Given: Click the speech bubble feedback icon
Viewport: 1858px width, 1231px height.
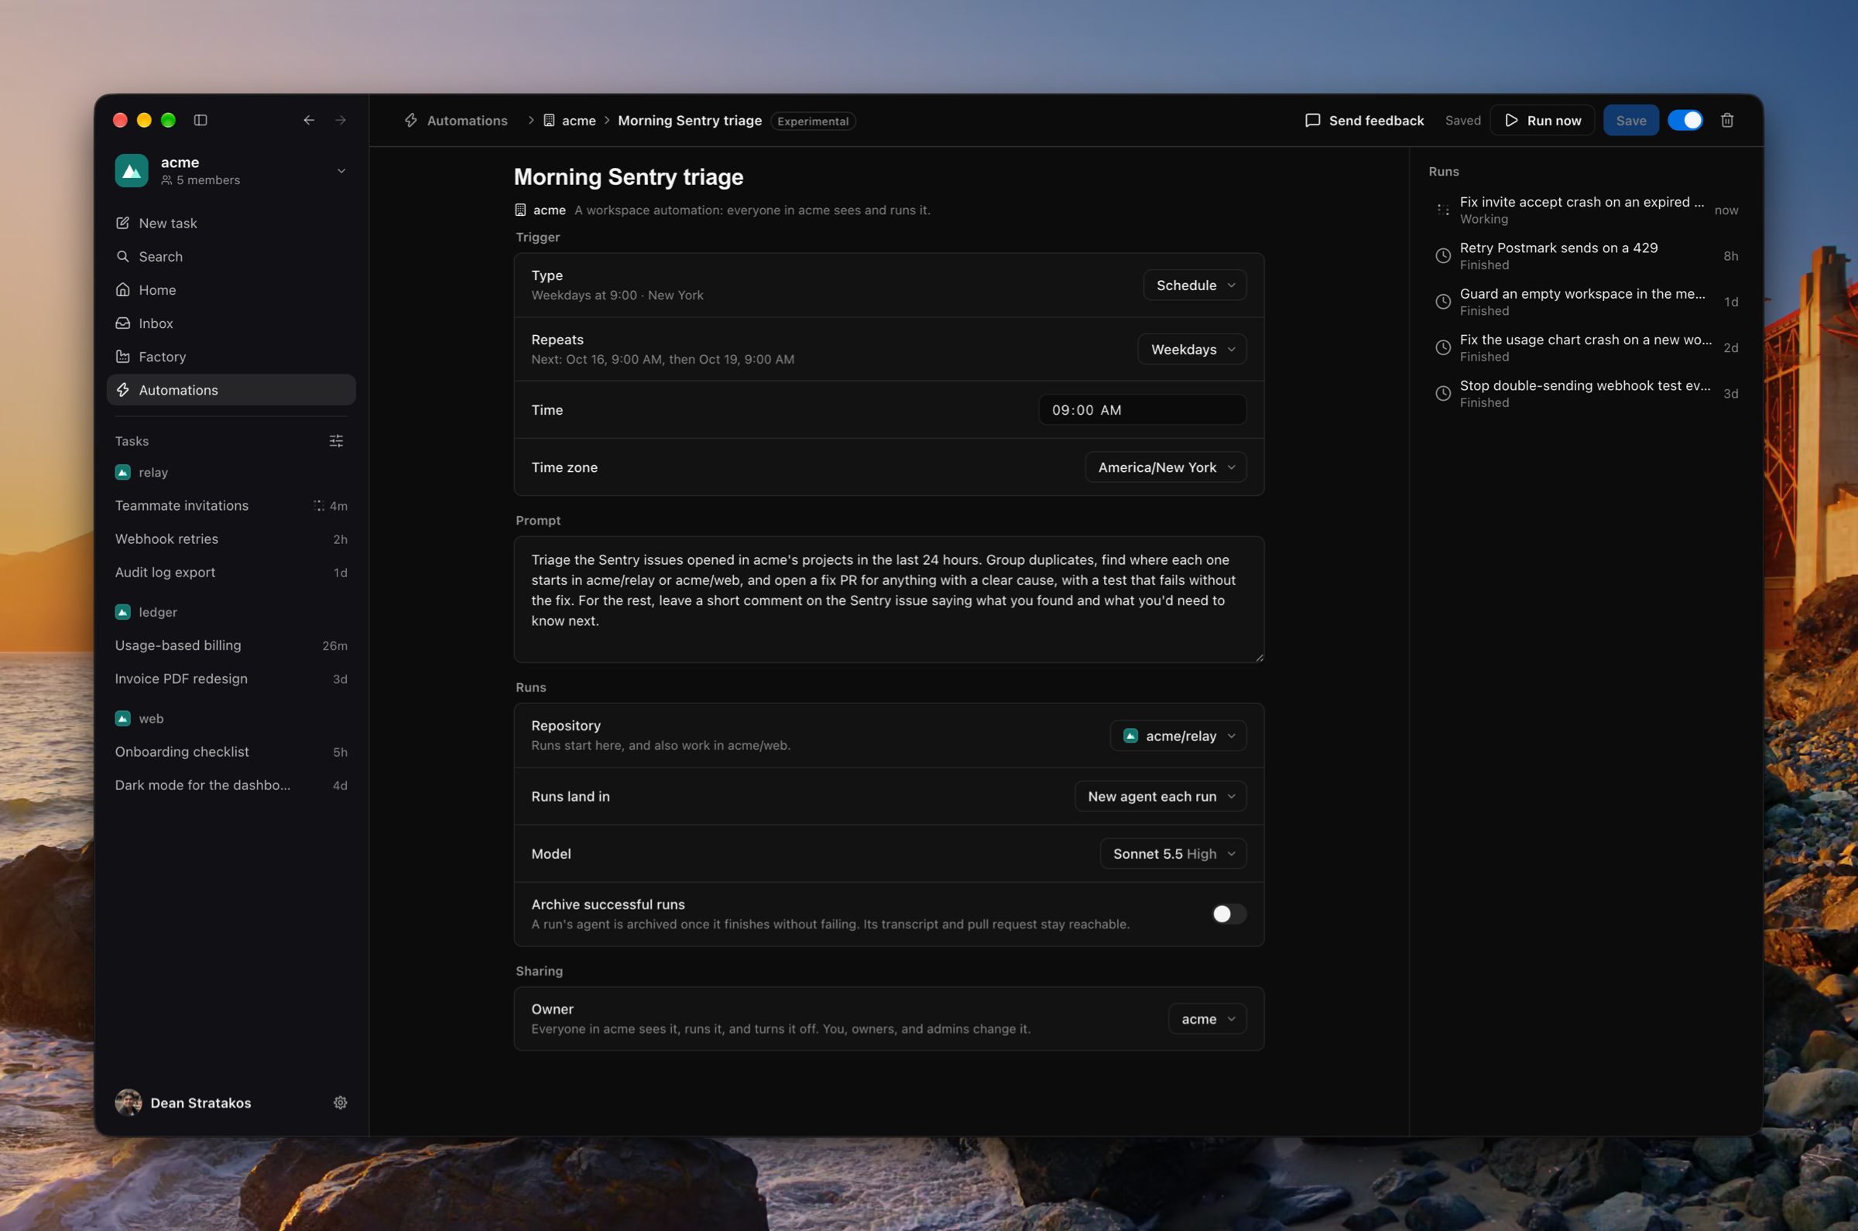Looking at the screenshot, I should pyautogui.click(x=1312, y=120).
